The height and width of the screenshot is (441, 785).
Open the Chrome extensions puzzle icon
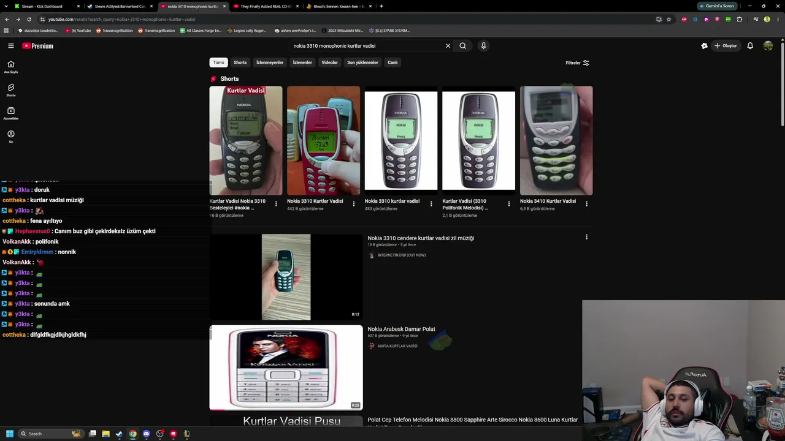tap(740, 19)
